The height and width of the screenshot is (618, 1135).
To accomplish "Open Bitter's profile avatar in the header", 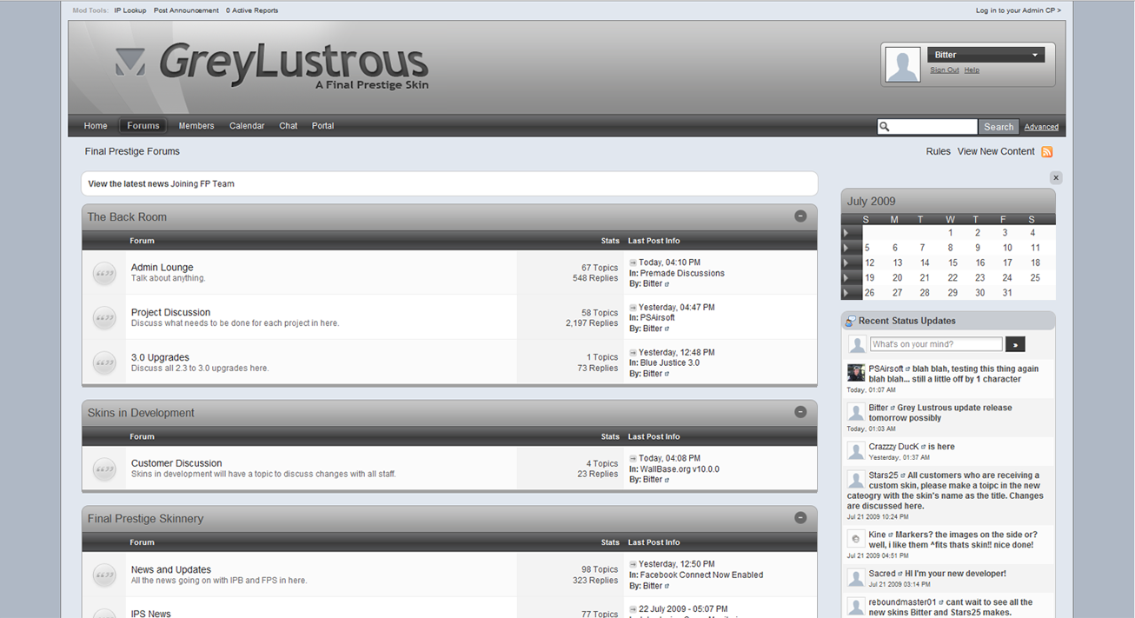I will pyautogui.click(x=902, y=65).
